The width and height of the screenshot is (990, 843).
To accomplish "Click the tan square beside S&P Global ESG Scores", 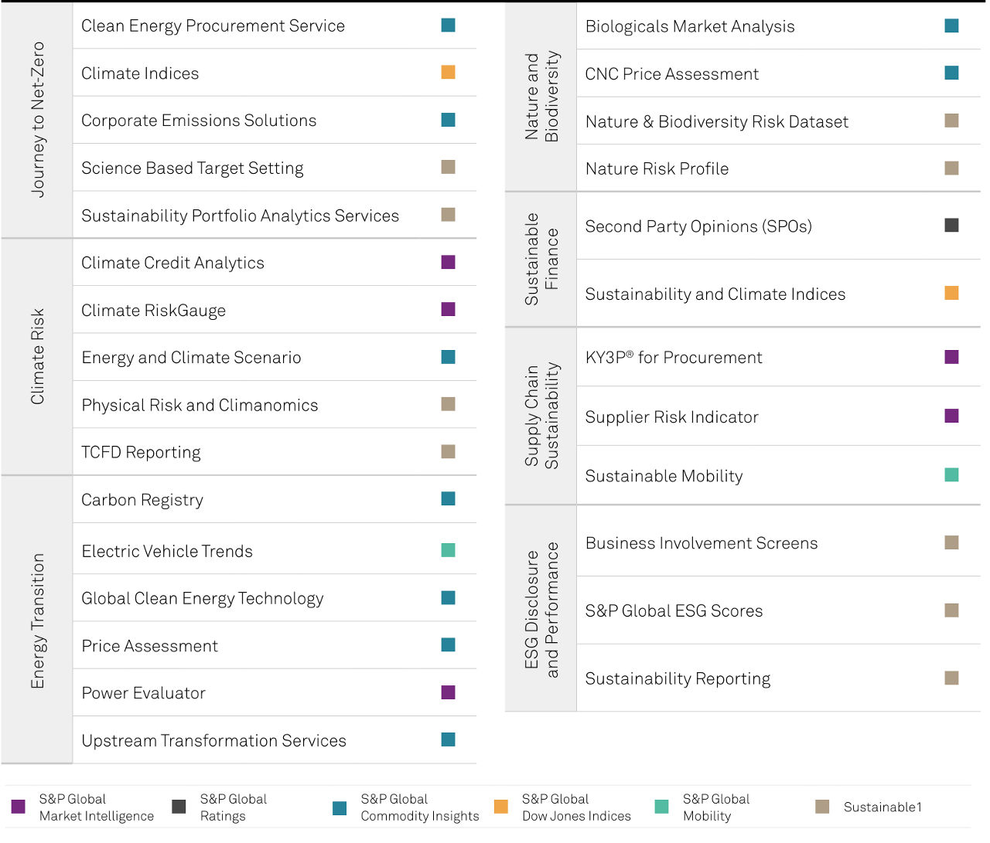I will tap(952, 610).
